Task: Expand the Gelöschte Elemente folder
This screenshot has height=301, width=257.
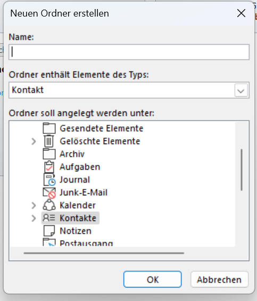Action: pos(34,141)
